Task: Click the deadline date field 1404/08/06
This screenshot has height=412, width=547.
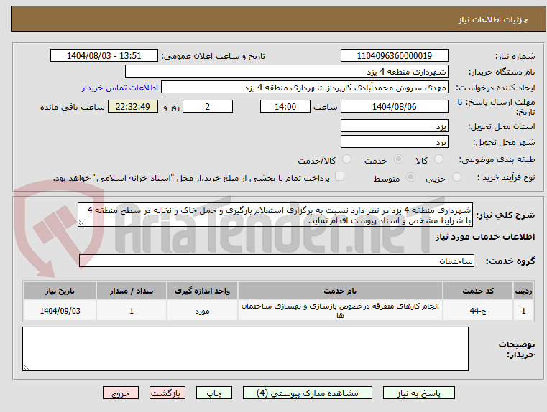Action: point(394,106)
